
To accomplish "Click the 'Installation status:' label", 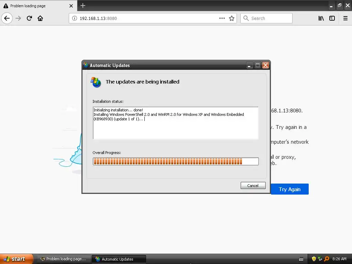I will point(108,101).
